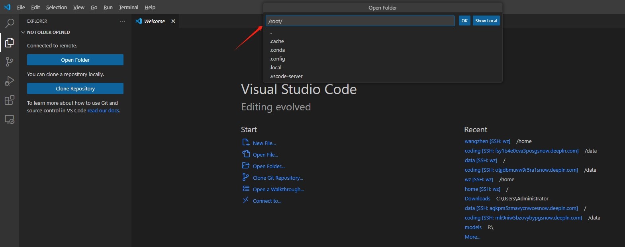Open recent 'wz [SSH: wz]' folder
The width and height of the screenshot is (625, 247).
click(x=479, y=179)
